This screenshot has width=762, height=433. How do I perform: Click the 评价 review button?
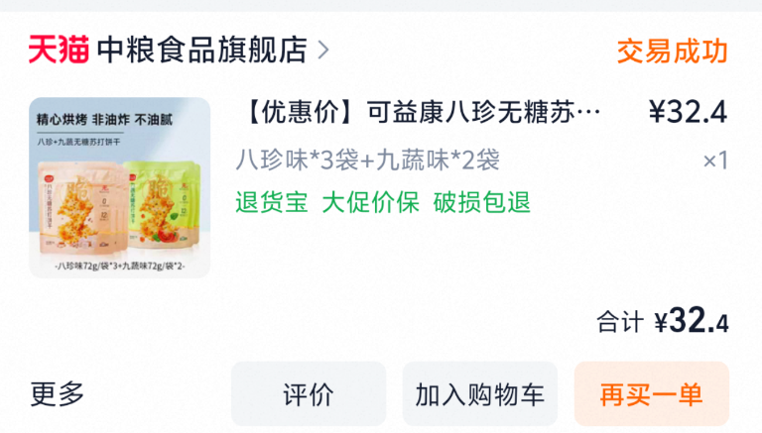click(309, 393)
